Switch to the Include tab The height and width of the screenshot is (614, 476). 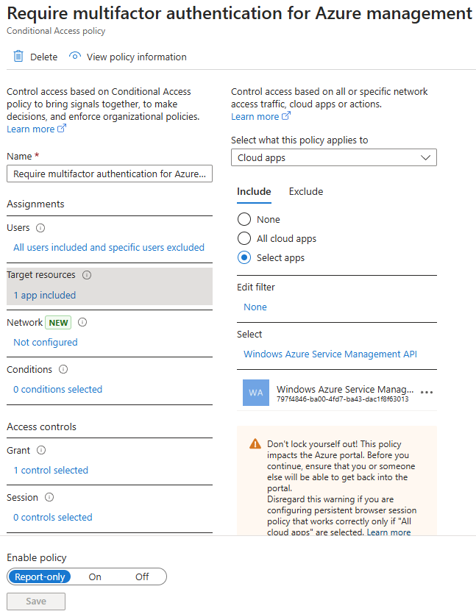pos(254,191)
